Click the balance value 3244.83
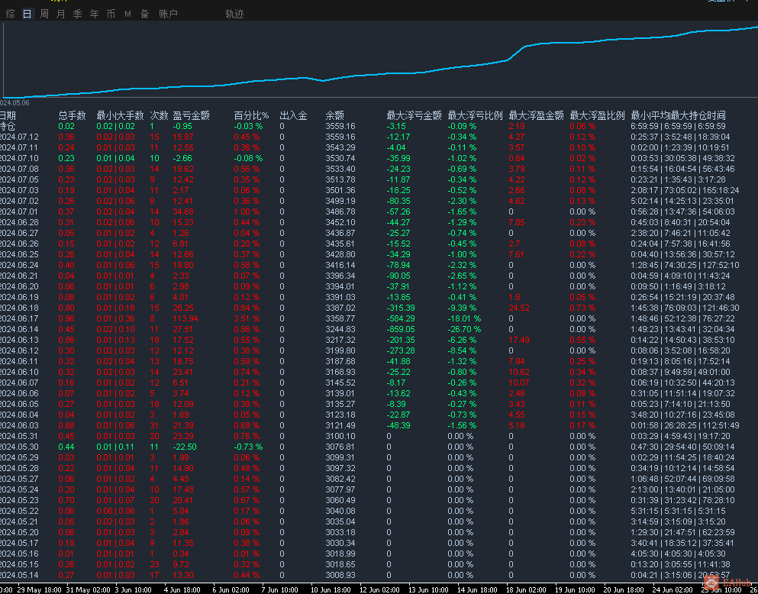The width and height of the screenshot is (758, 594). pos(340,329)
